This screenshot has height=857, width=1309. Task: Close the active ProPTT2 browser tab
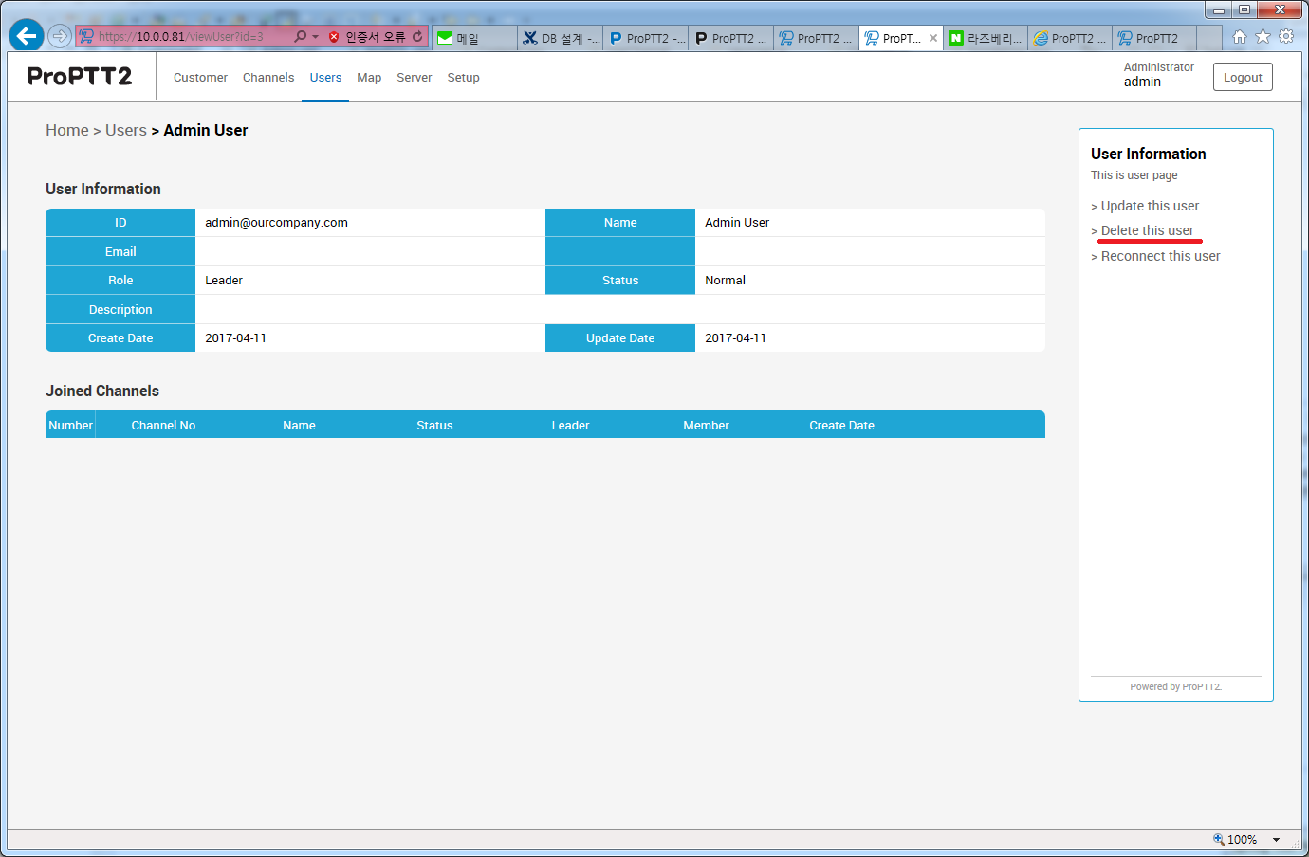point(933,38)
